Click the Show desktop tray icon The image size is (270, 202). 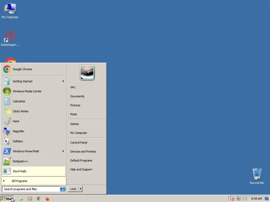(267, 199)
